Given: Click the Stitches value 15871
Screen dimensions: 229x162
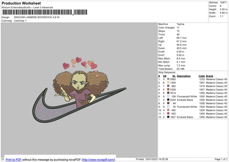Looking at the screenshot, I should pos(223,3).
